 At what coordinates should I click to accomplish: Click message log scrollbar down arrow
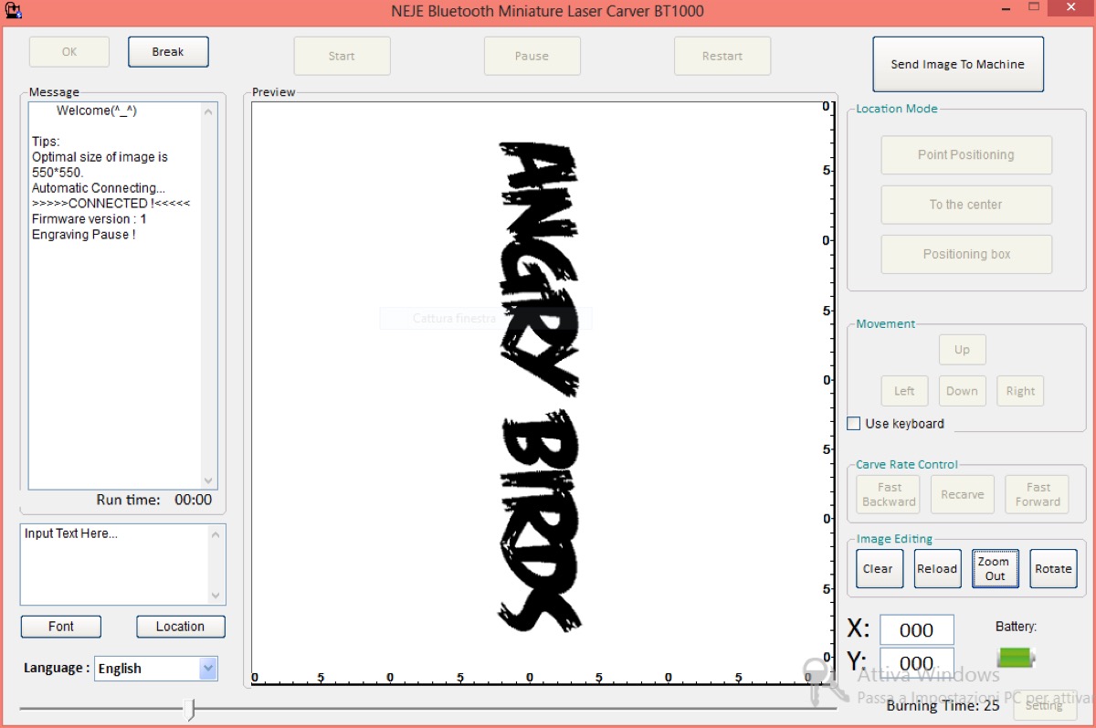click(x=209, y=480)
